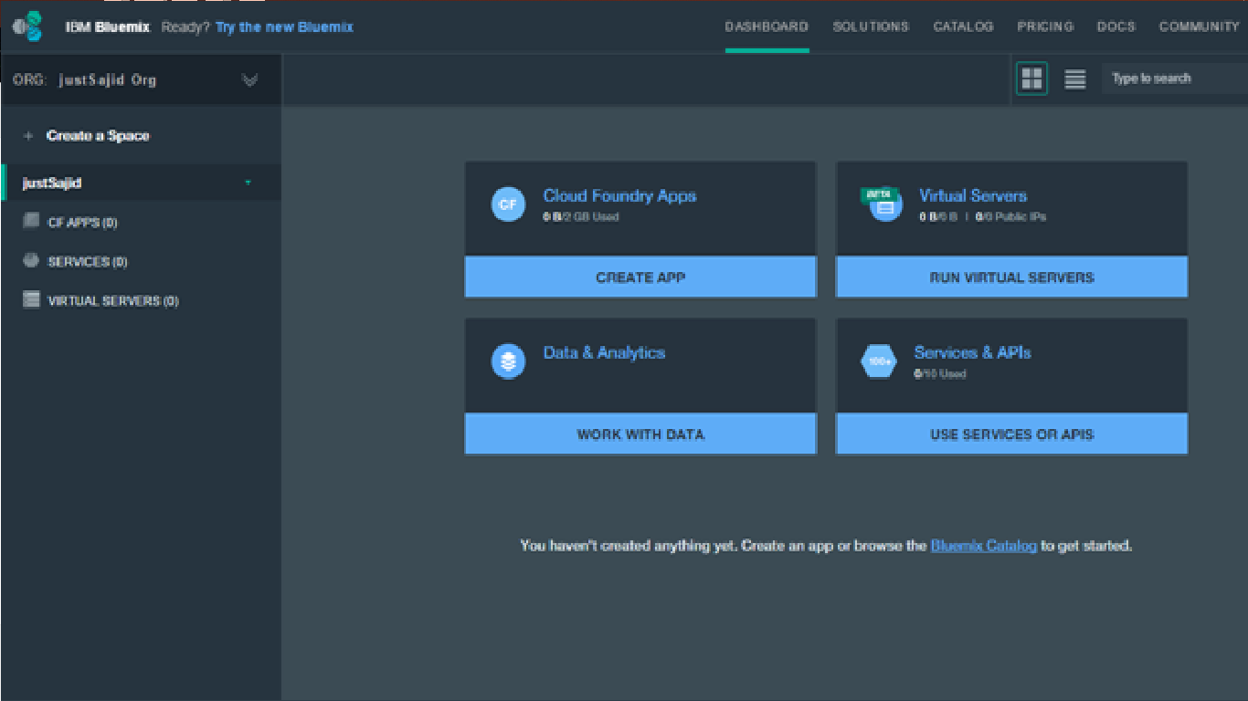
Task: Open VIRTUAL SERVERS (0) in sidebar
Action: pyautogui.click(x=113, y=300)
